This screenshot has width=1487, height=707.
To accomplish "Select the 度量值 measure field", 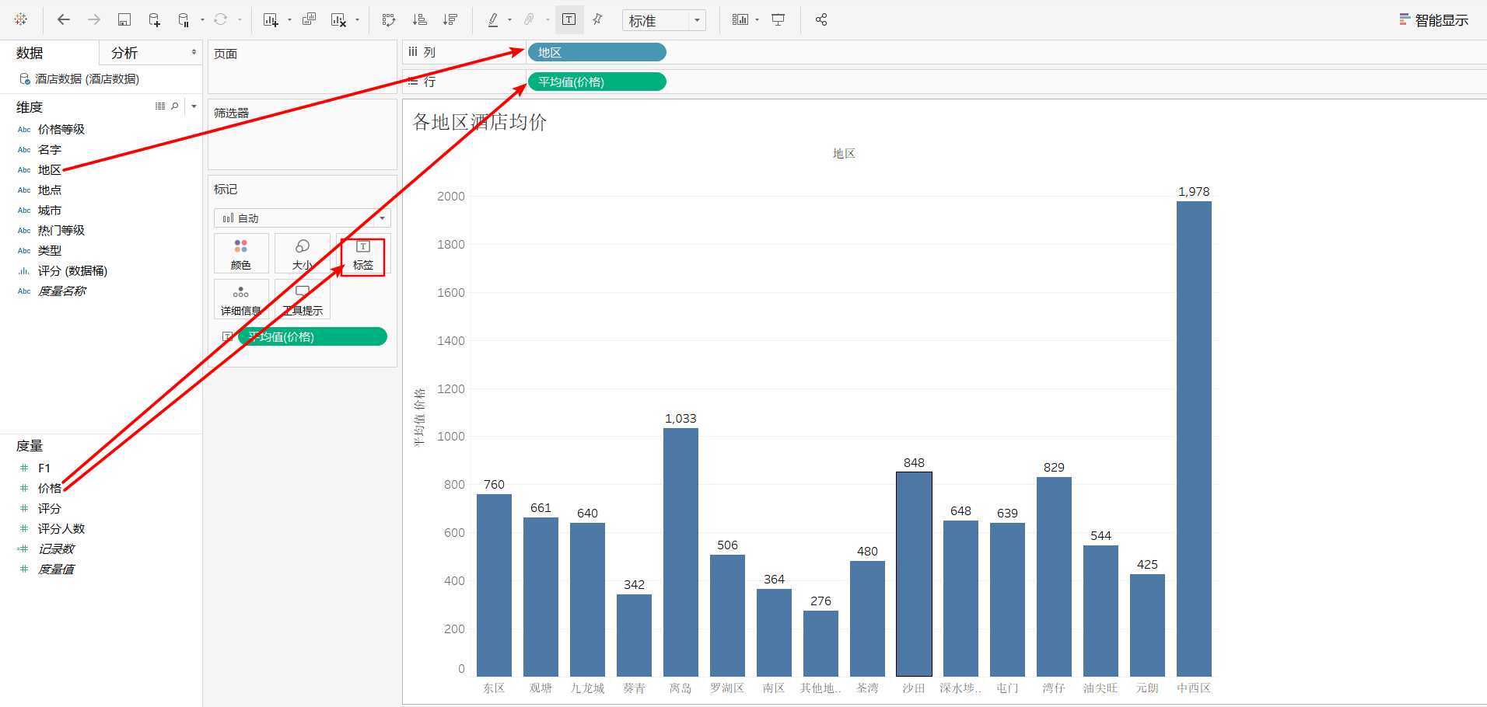I will click(x=57, y=569).
